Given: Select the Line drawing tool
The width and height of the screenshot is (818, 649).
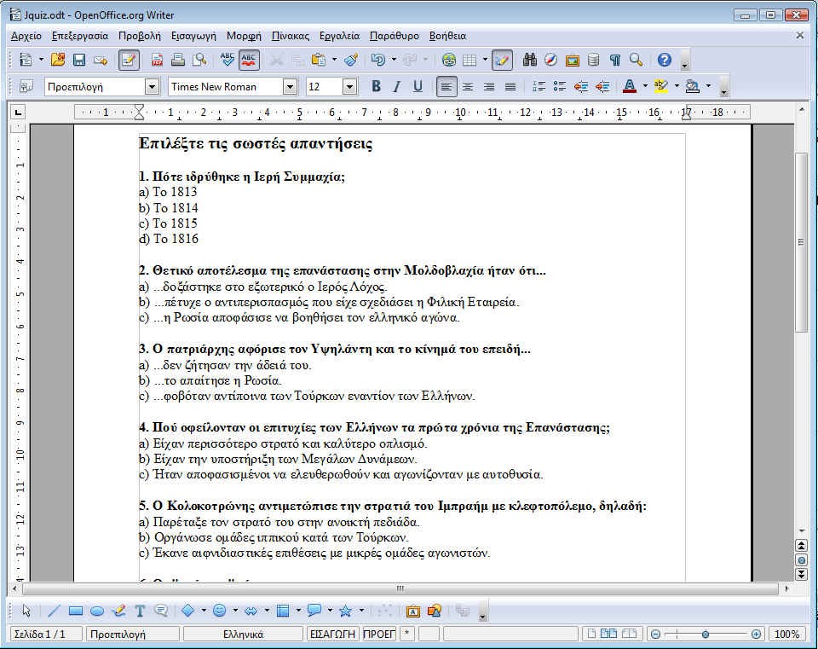Looking at the screenshot, I should click(54, 611).
